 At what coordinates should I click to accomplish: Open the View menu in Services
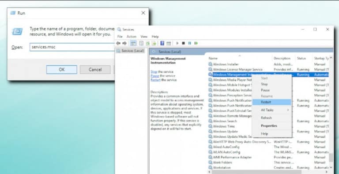(x=144, y=37)
